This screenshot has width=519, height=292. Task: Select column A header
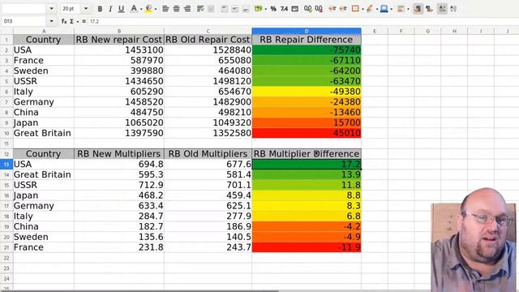click(x=44, y=31)
